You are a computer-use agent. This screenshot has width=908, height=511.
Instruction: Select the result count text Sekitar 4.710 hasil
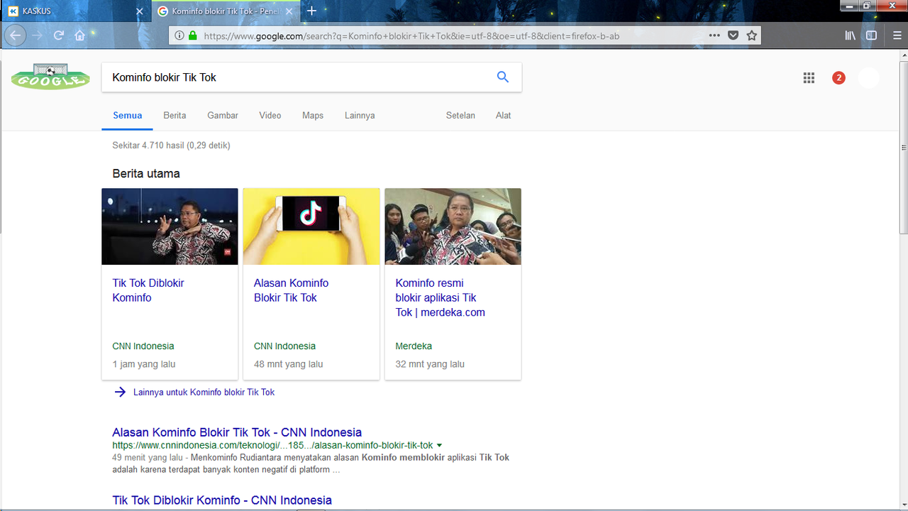click(171, 145)
